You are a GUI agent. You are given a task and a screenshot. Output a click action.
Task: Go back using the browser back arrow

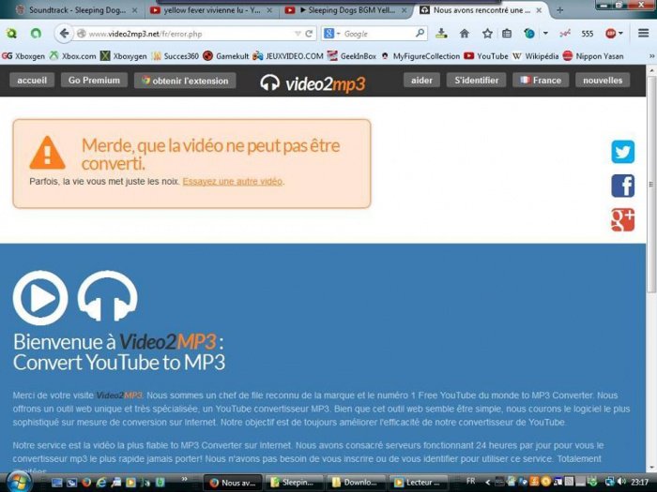[x=64, y=34]
